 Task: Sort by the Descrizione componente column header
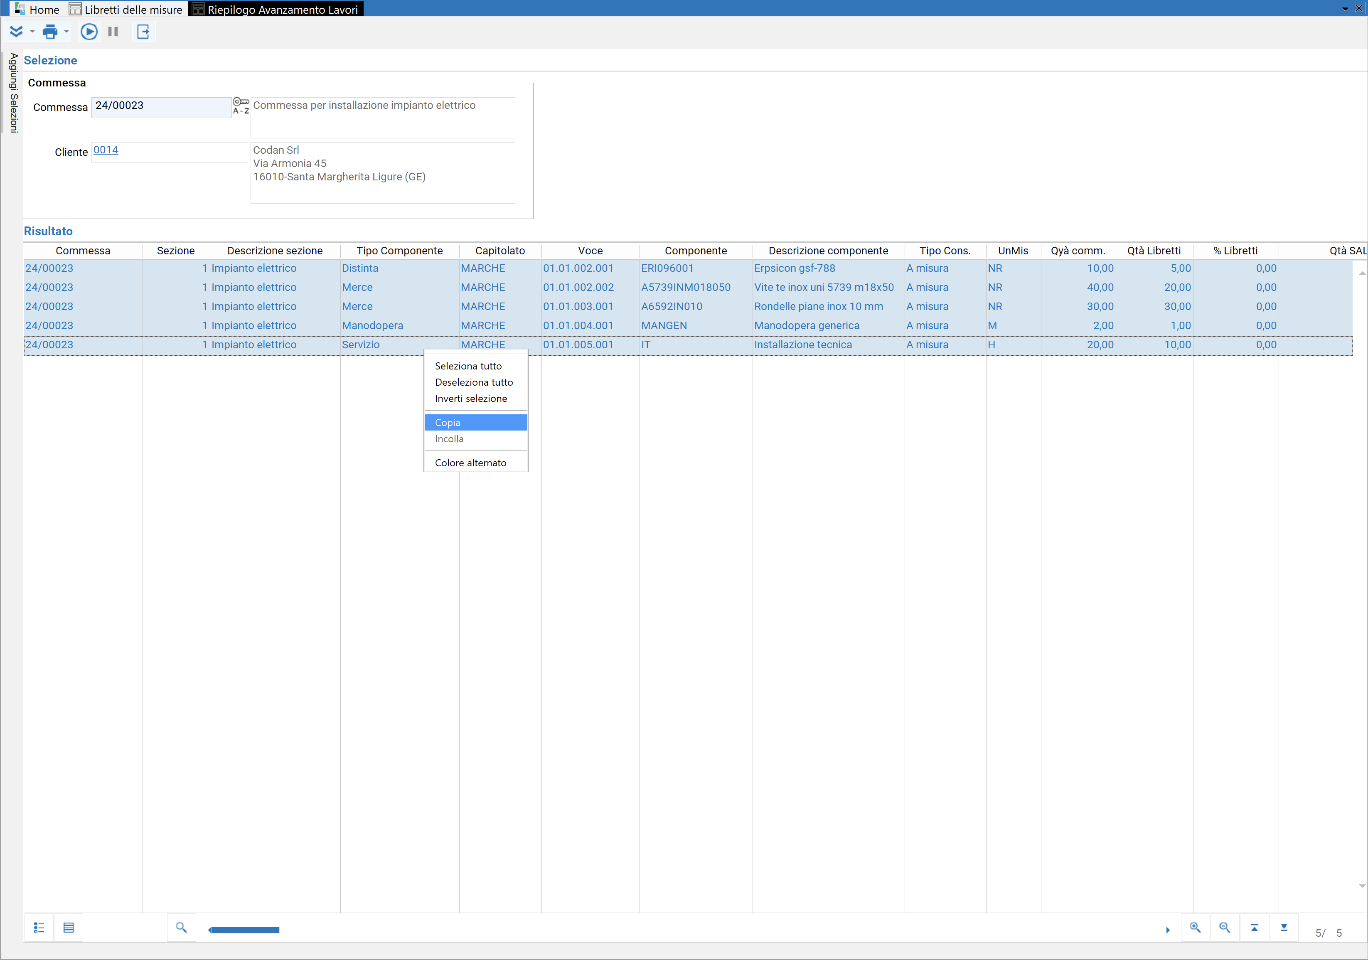pyautogui.click(x=828, y=251)
